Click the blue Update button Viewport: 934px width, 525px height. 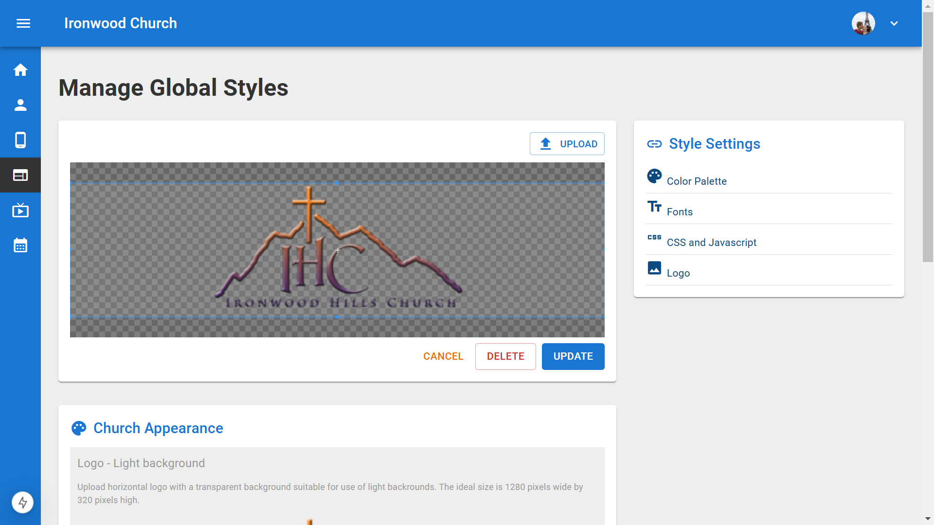pyautogui.click(x=573, y=356)
